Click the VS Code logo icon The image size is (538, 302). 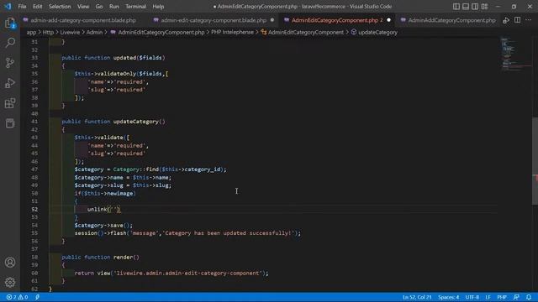(8, 6)
